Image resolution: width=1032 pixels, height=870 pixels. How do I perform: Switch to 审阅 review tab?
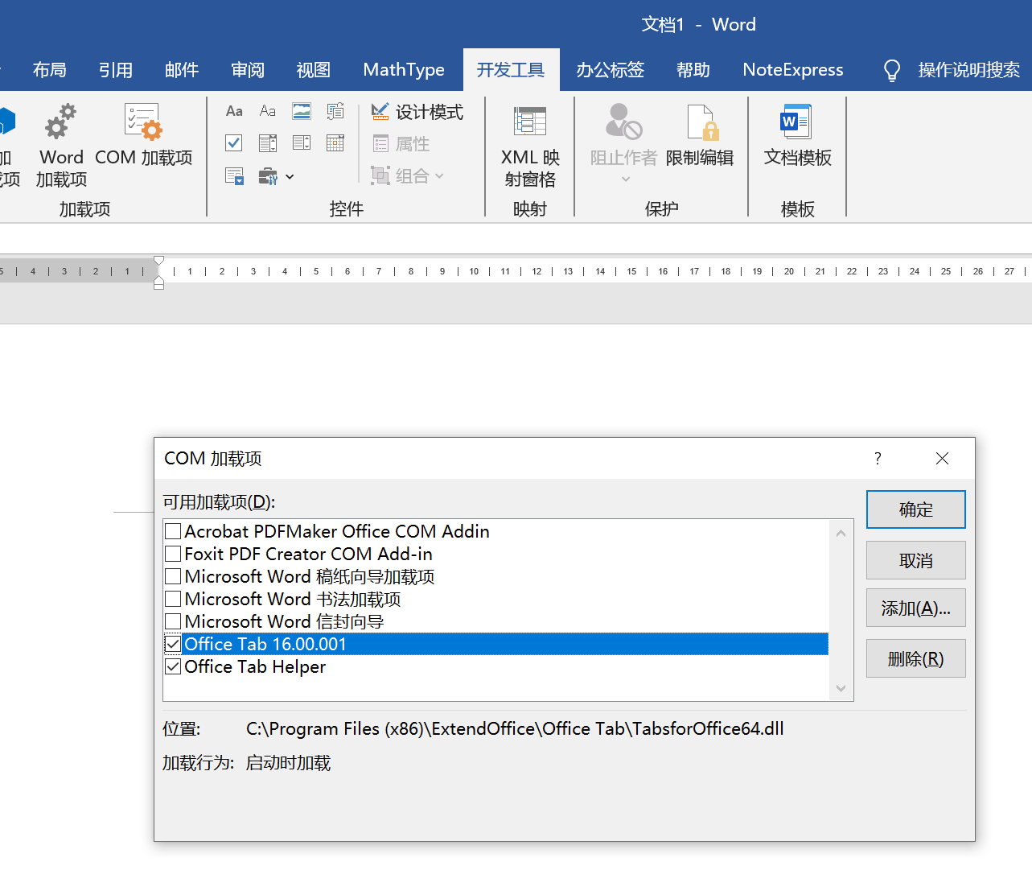[x=248, y=70]
